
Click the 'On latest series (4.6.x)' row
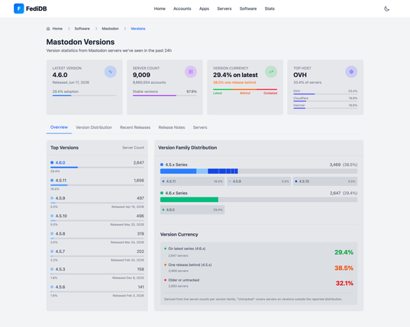259,252
